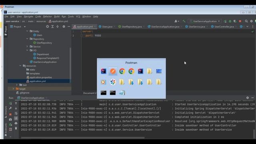Expand the Service package
The image size is (256, 144).
[x=27, y=46]
